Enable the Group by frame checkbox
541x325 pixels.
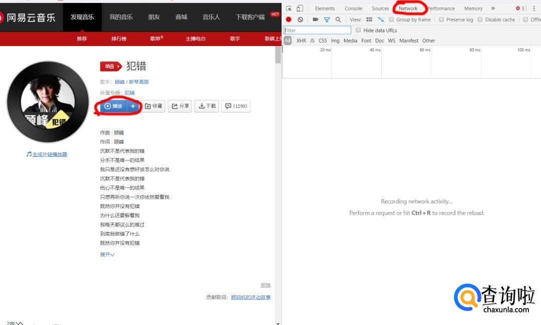(x=392, y=19)
